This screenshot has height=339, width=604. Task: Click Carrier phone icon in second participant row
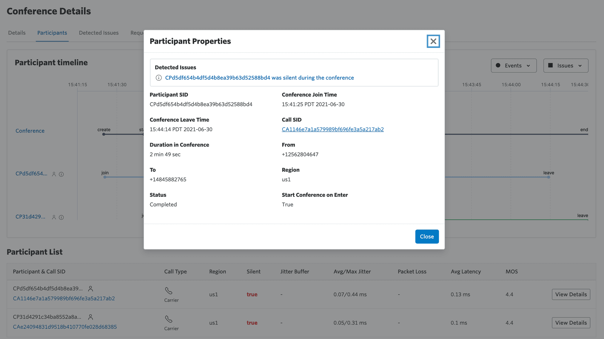click(169, 319)
